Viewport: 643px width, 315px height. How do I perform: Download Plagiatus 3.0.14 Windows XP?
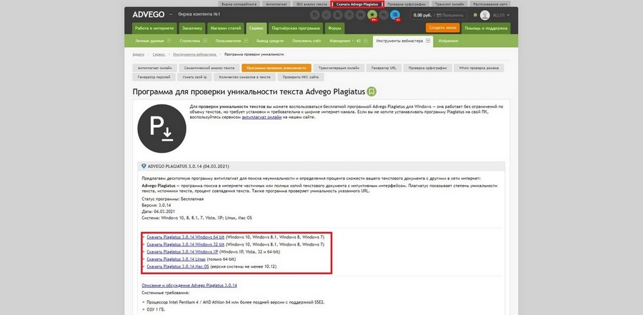182,252
